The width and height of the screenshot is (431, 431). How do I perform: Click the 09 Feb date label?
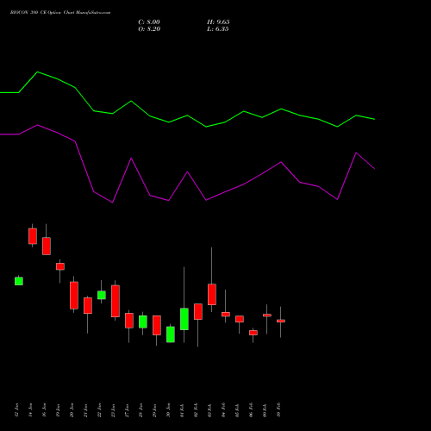[x=265, y=410]
